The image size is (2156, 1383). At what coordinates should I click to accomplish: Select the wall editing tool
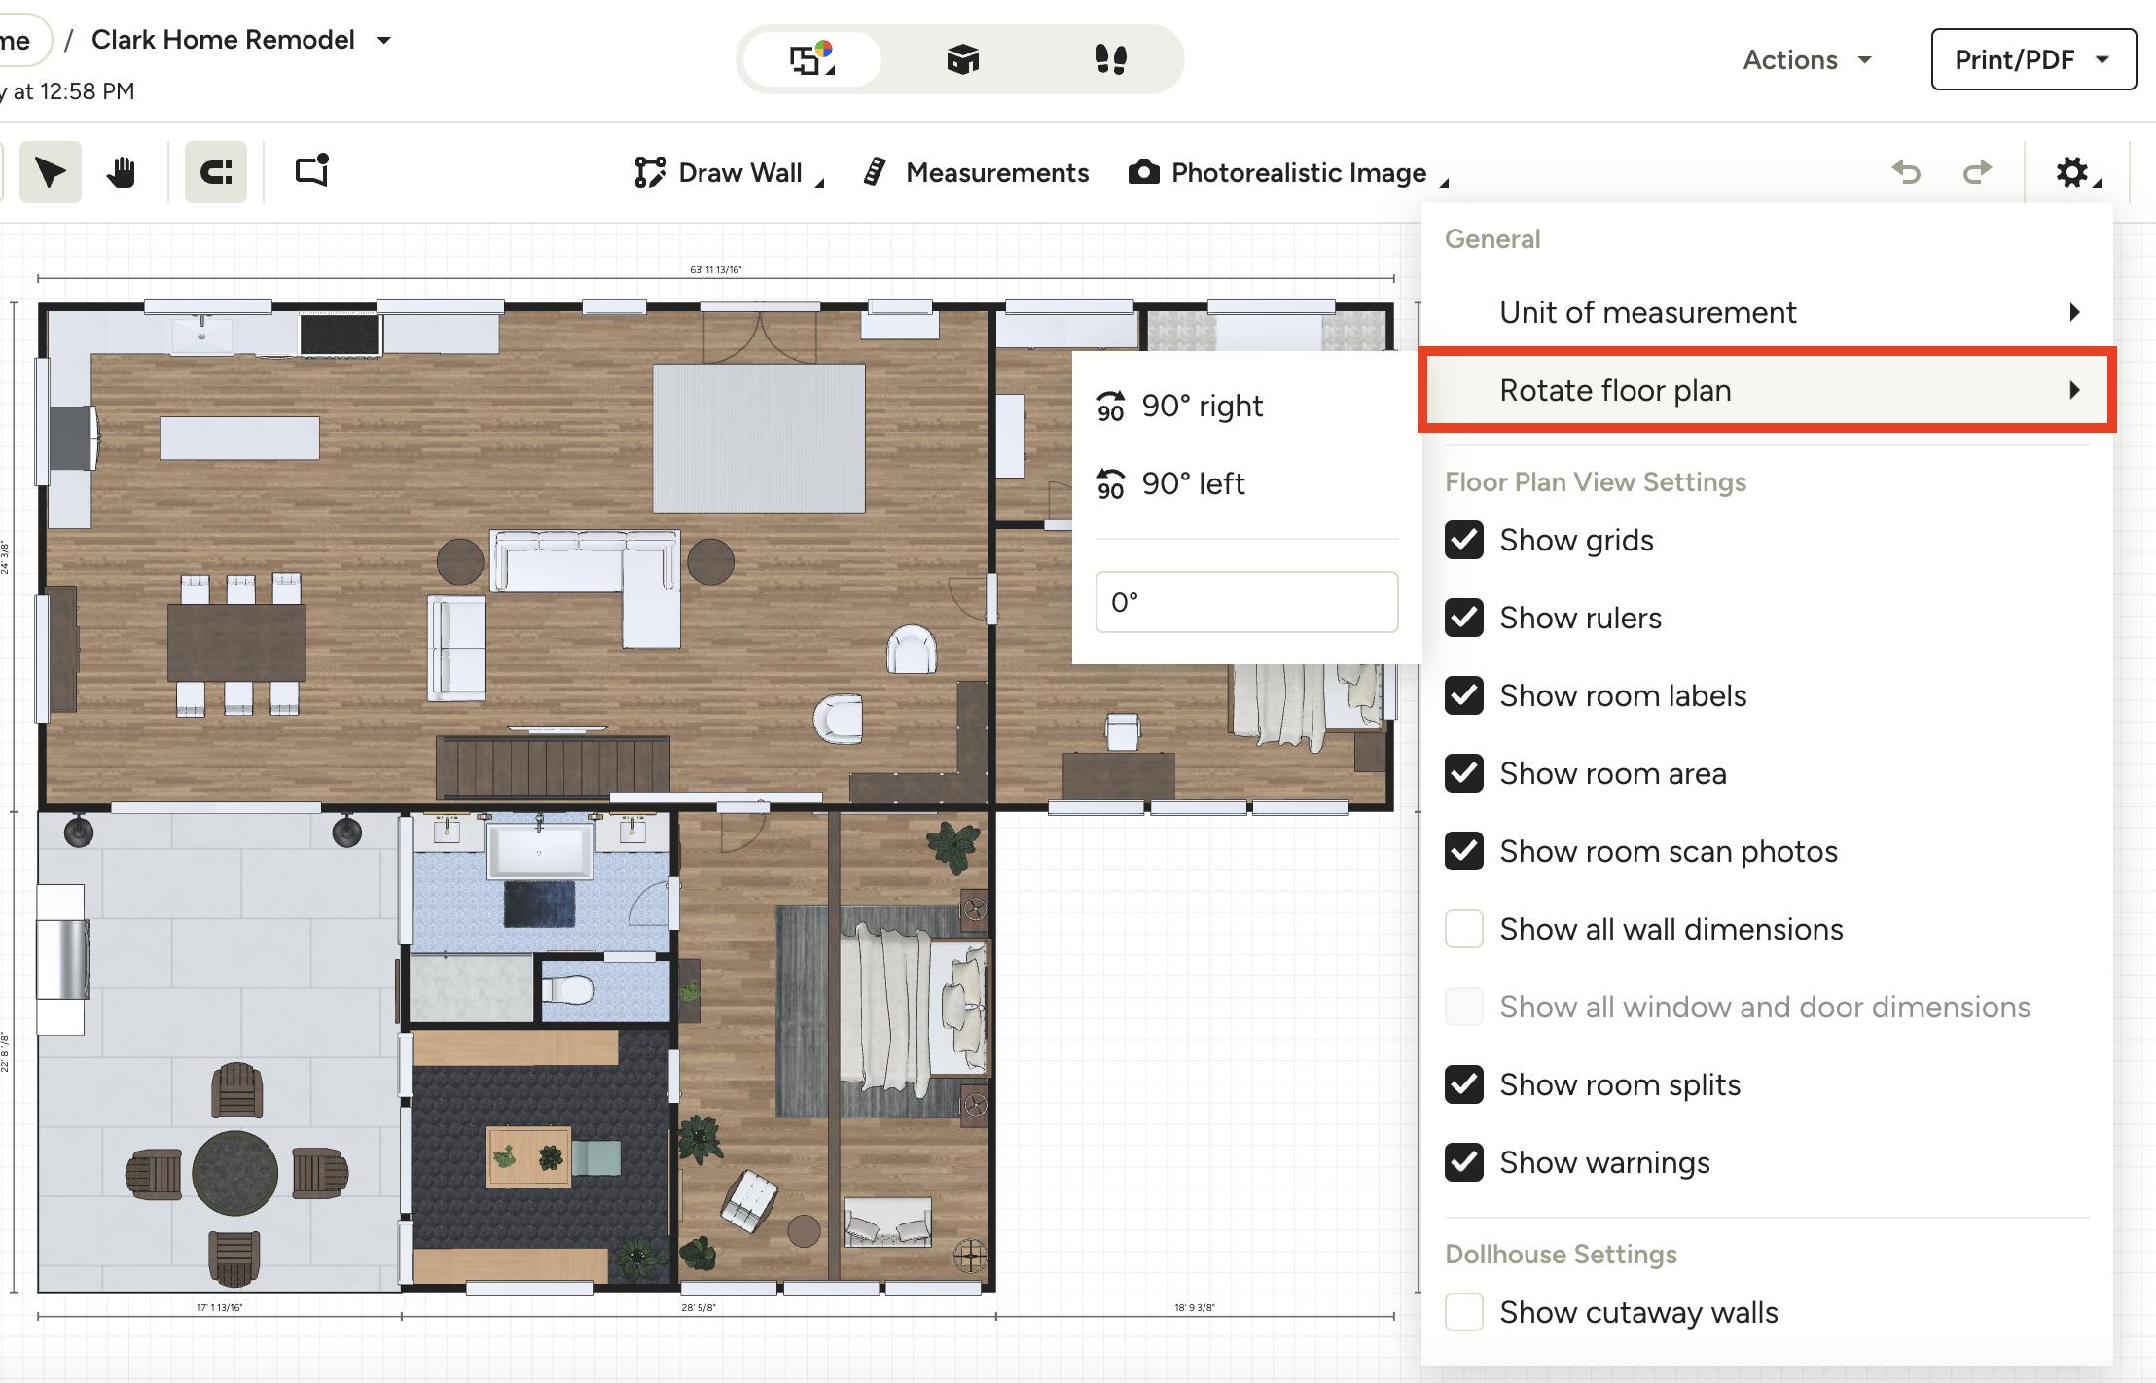(x=215, y=172)
